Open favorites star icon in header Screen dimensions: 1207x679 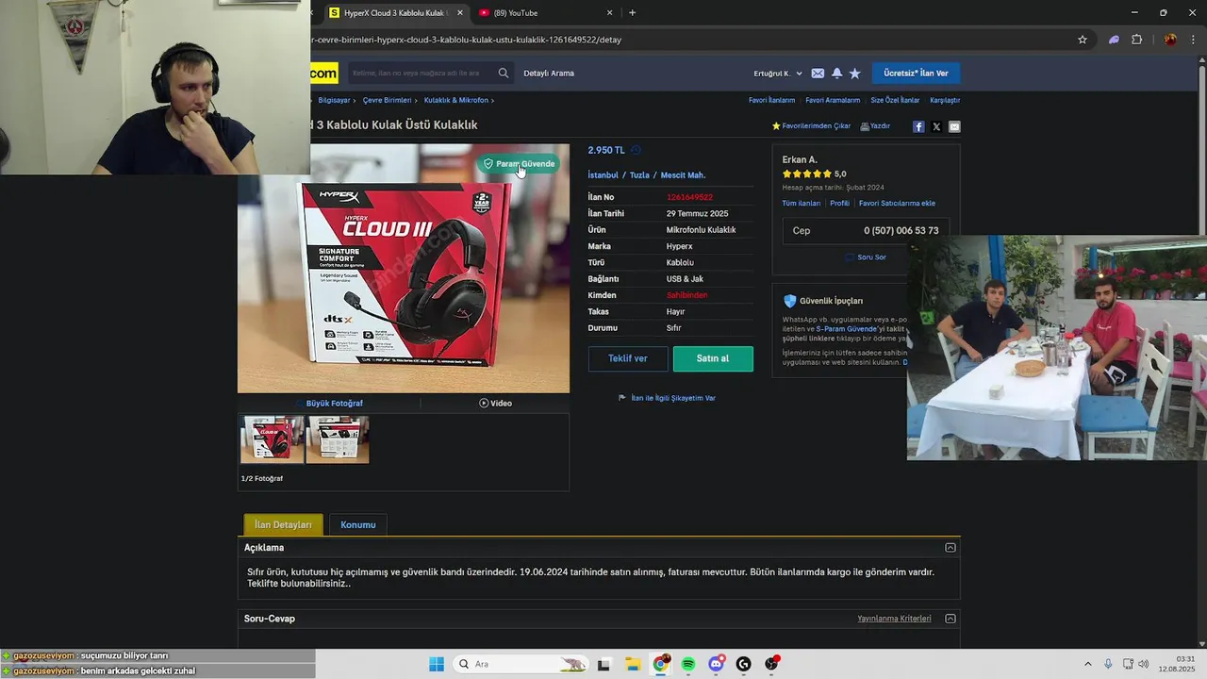(x=854, y=74)
